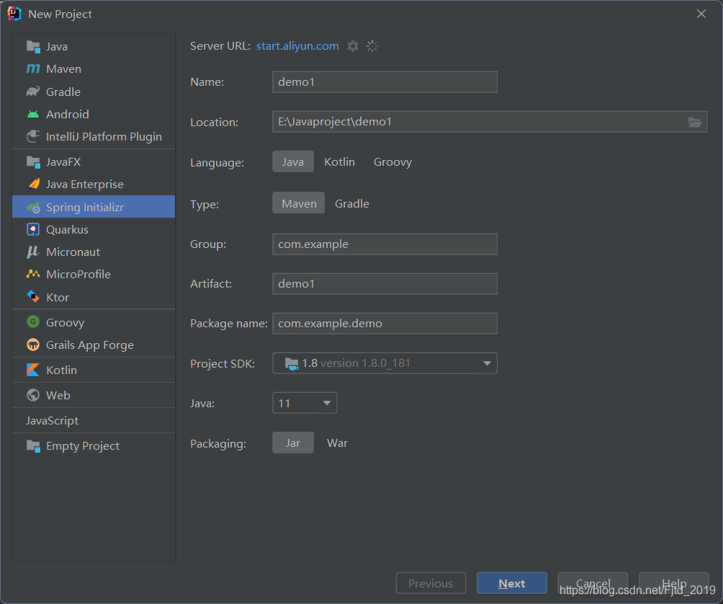This screenshot has height=604, width=723.
Task: Select Gradle as project type
Action: (352, 203)
